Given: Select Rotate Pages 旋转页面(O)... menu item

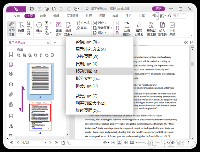Looking at the screenshot, I should 100,110.
